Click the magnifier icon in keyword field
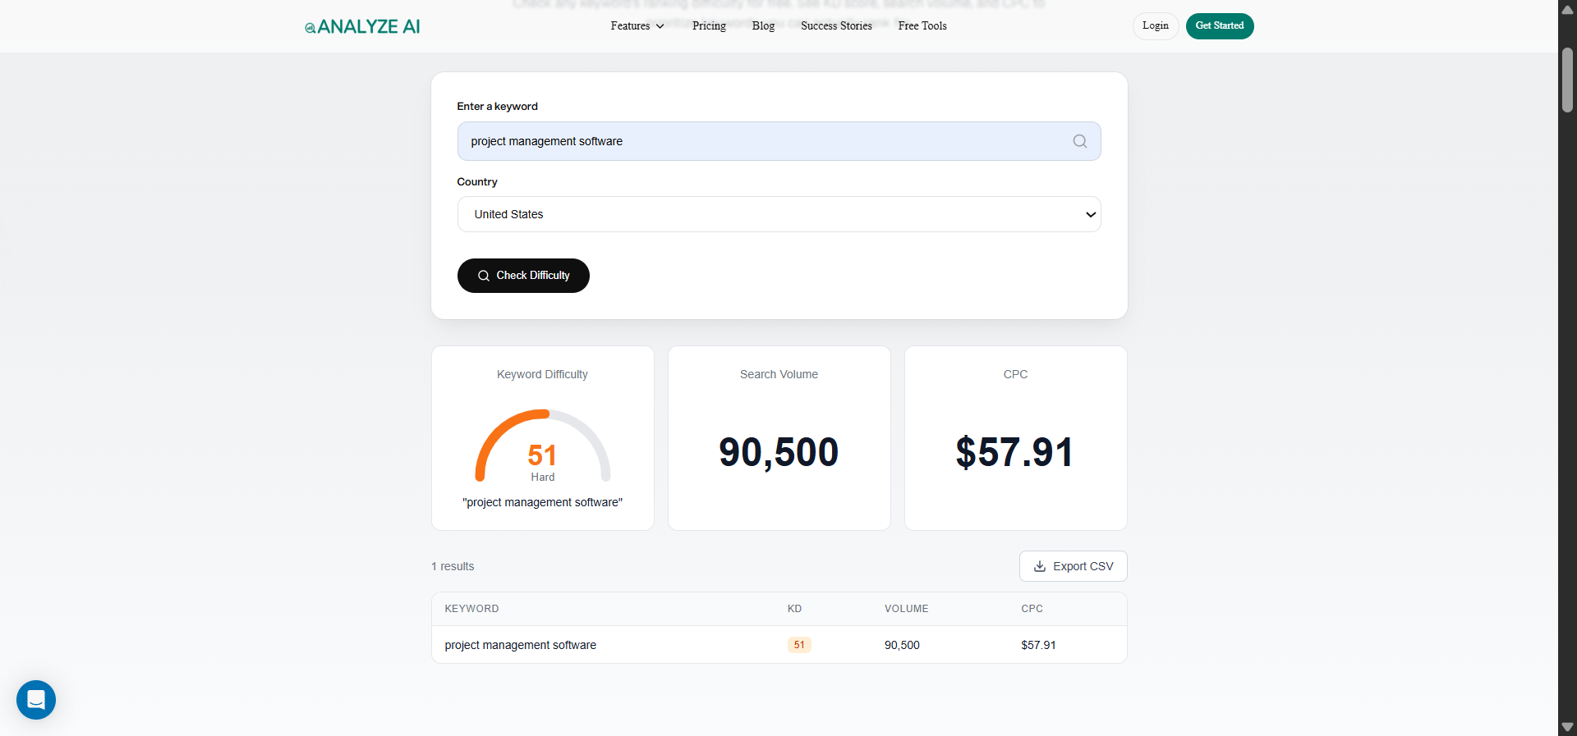 [1079, 141]
